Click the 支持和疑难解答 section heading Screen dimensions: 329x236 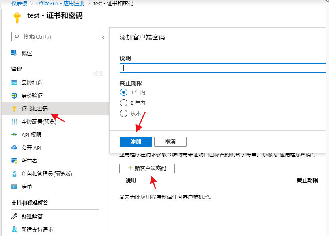click(x=30, y=203)
